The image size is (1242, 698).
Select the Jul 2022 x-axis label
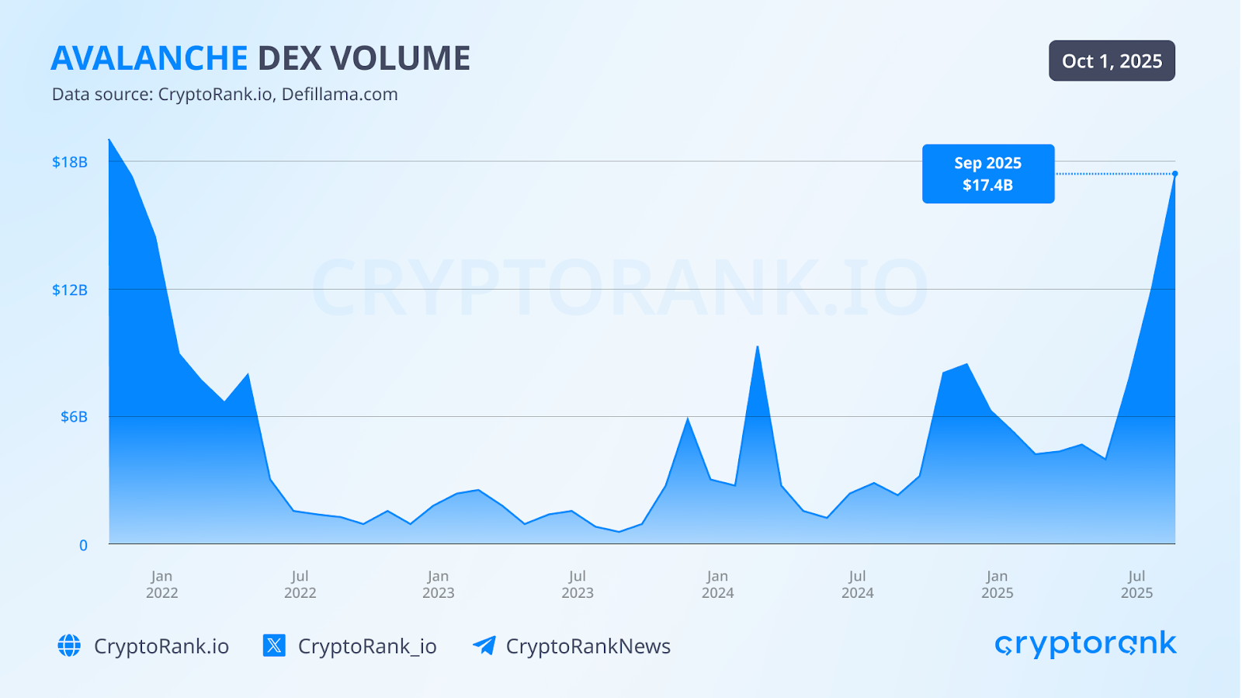coord(300,585)
